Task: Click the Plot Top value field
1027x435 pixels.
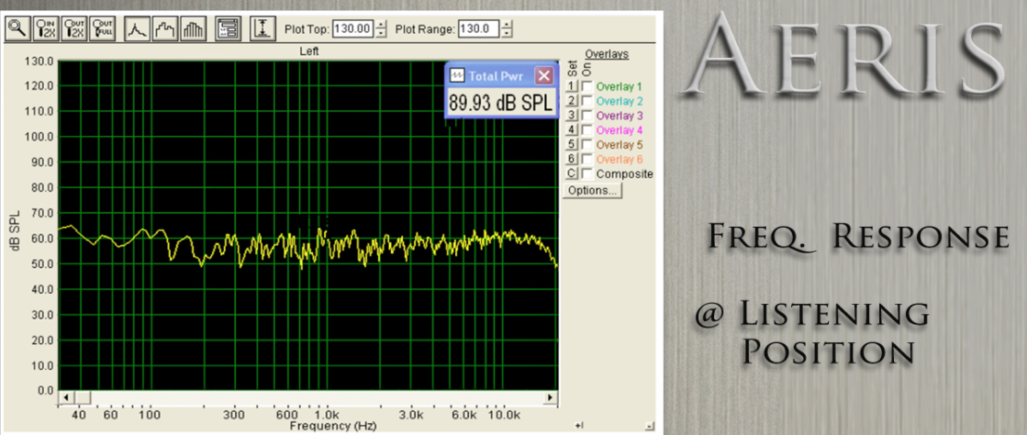Action: pos(352,28)
